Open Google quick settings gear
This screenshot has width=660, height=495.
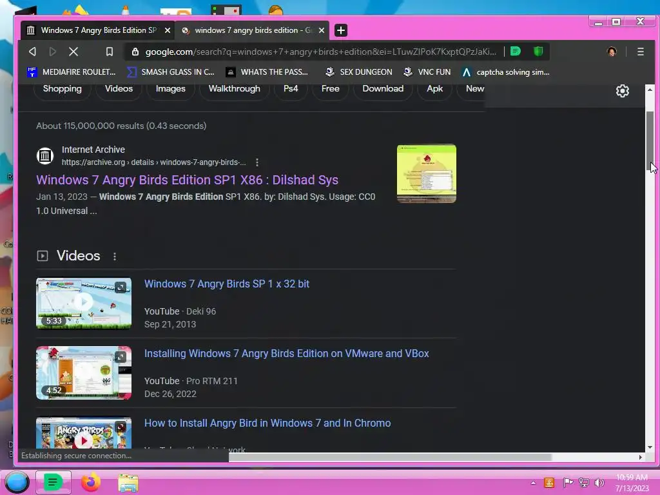[x=623, y=91]
